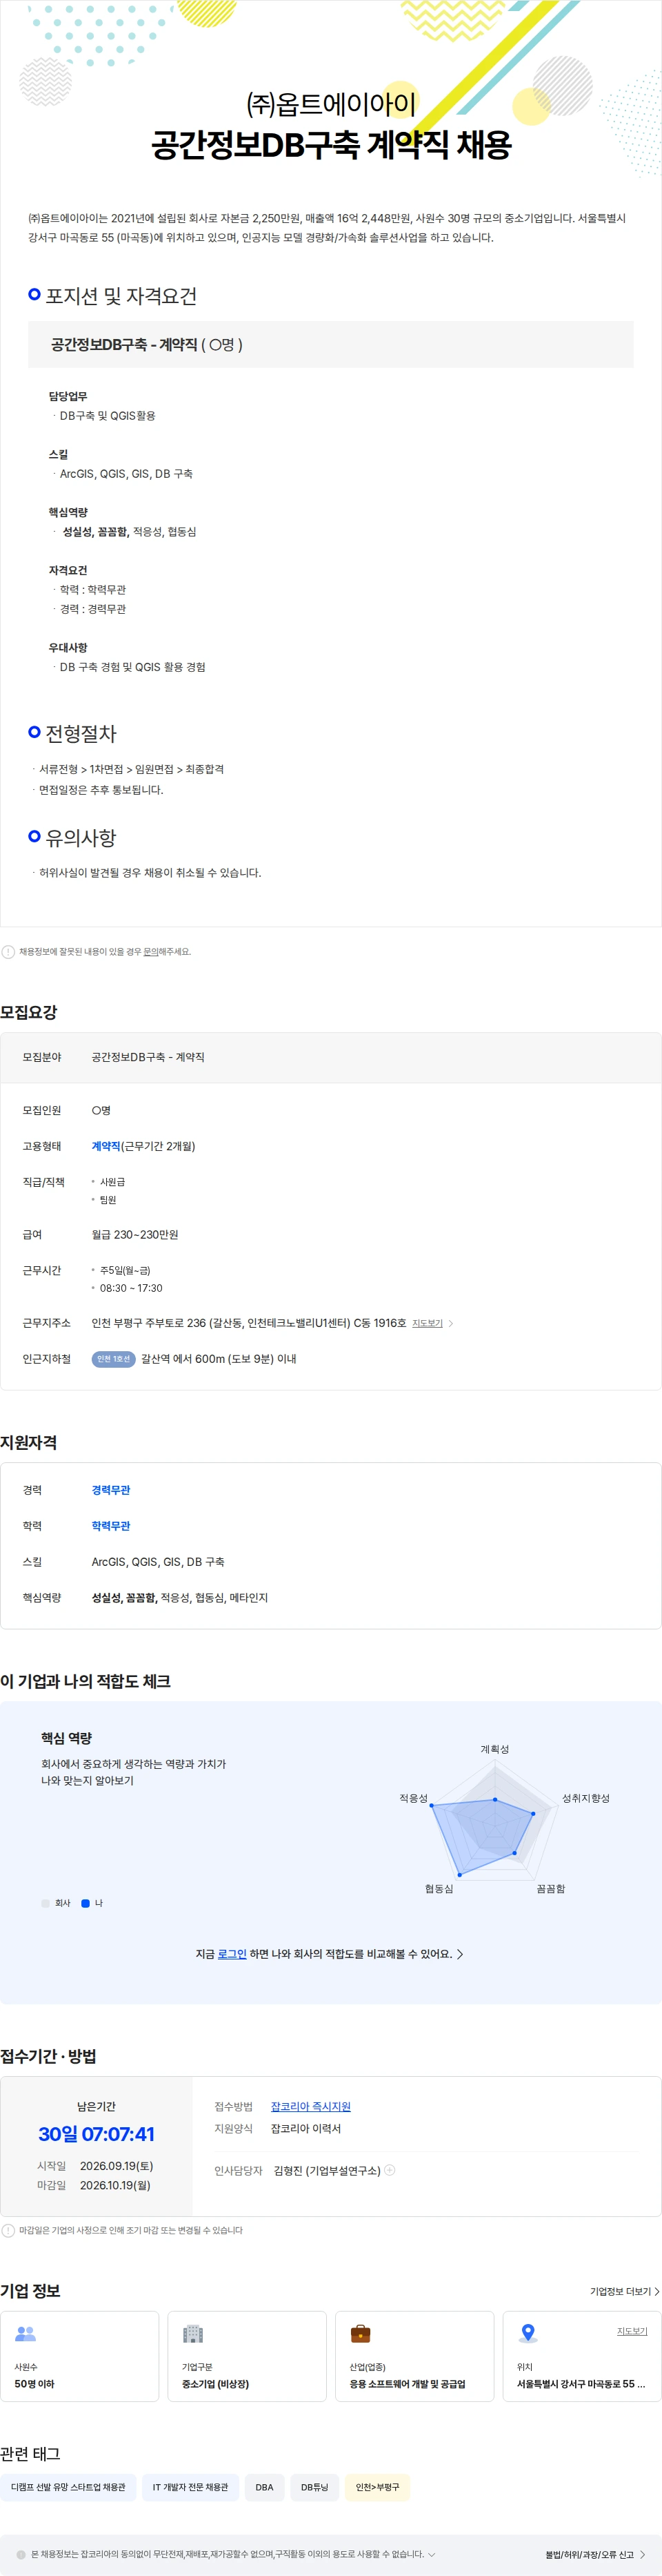Click the blue 학력무관 text
Screen dimensions: 662x2576
coord(111,1526)
